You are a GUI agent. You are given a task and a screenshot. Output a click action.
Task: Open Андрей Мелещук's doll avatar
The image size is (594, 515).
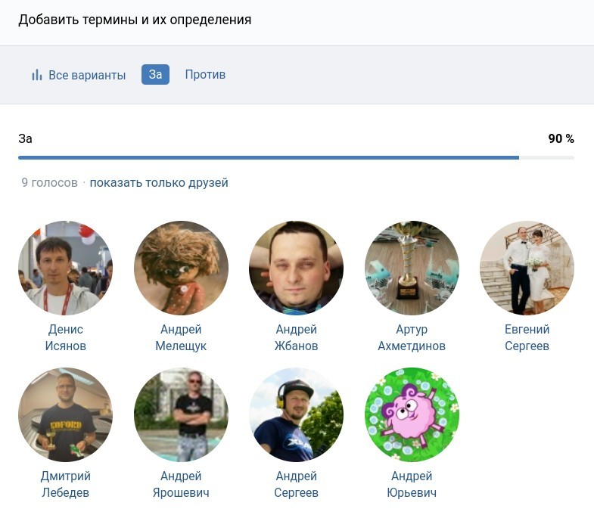click(181, 268)
